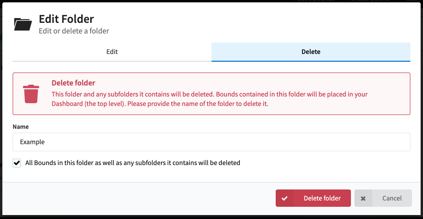Click the 'All Bounds in this folder' label
This screenshot has height=219, width=423.
(x=133, y=163)
